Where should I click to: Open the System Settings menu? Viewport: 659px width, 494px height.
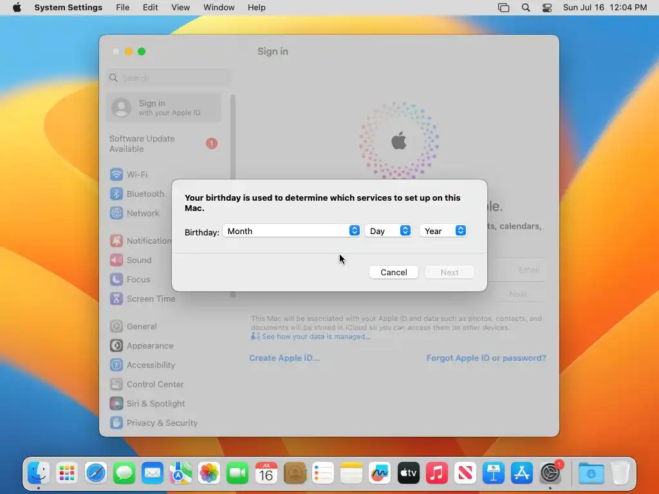68,8
